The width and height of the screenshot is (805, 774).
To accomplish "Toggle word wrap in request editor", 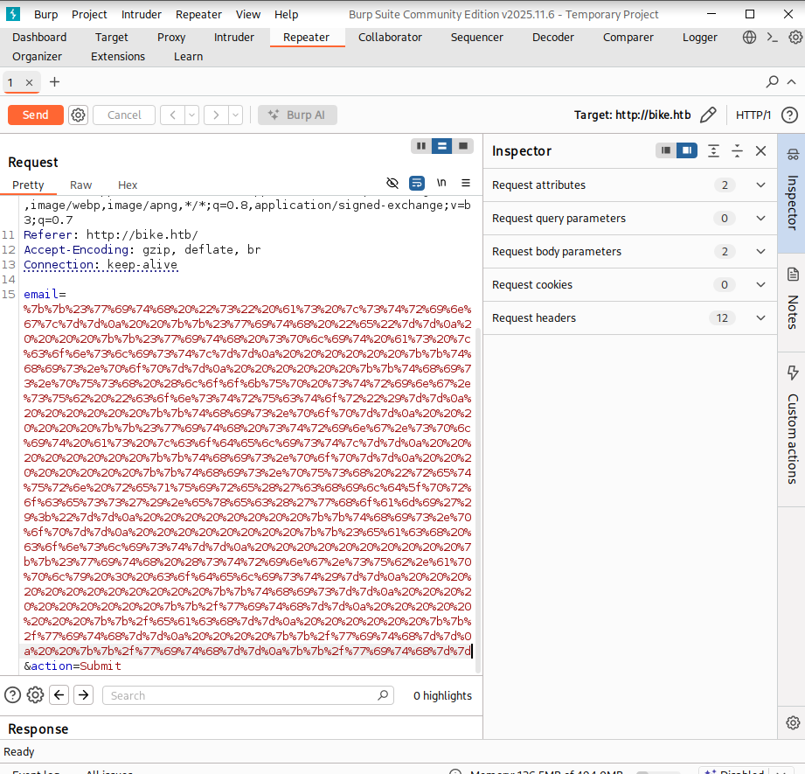I will pyautogui.click(x=417, y=183).
